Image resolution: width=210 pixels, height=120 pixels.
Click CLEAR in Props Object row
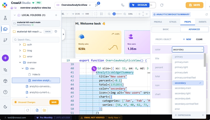(x=199, y=39)
